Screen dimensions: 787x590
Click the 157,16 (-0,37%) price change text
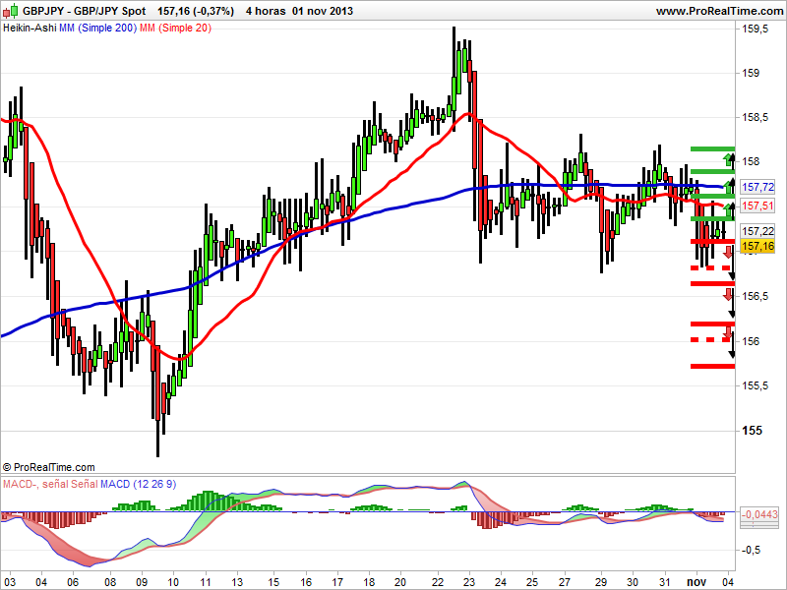click(196, 11)
